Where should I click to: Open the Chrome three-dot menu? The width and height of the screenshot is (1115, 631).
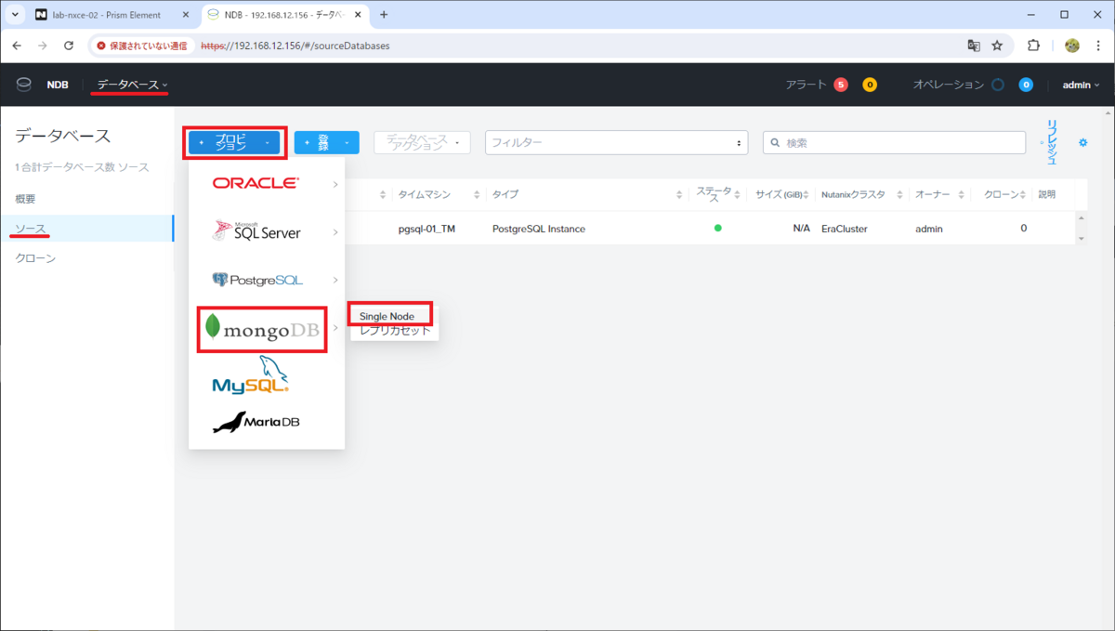pyautogui.click(x=1098, y=45)
